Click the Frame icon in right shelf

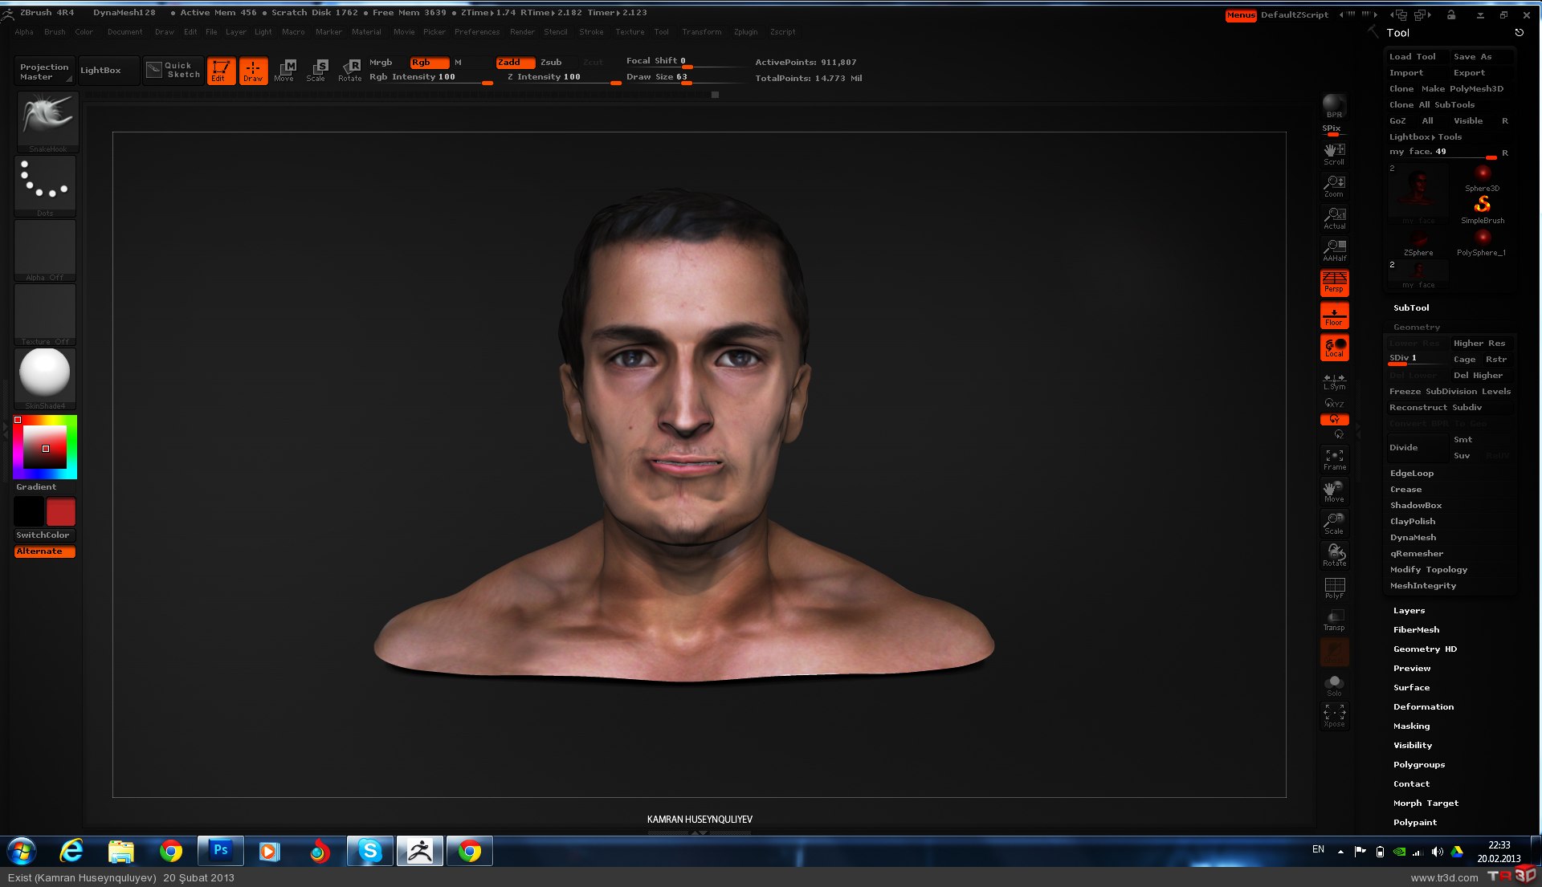(x=1334, y=459)
